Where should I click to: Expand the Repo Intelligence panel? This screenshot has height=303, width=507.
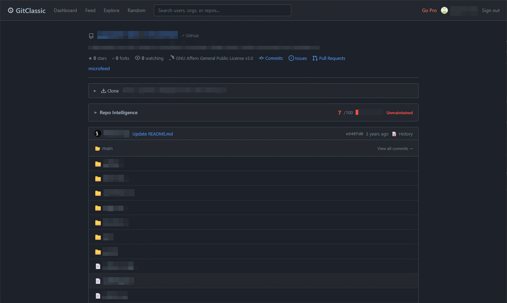coord(96,112)
